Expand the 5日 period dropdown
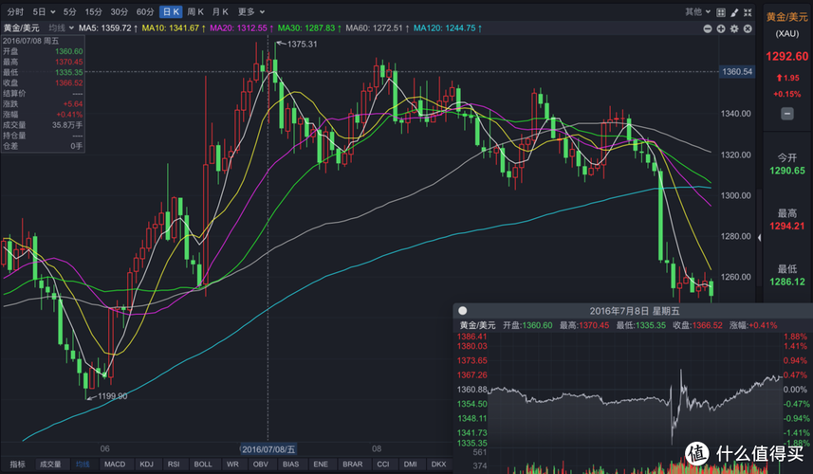Image resolution: width=813 pixels, height=474 pixels. click(x=44, y=11)
